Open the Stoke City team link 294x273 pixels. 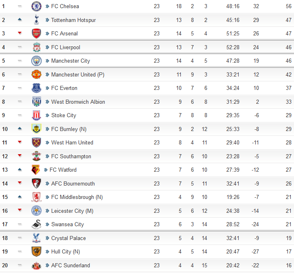(x=64, y=115)
